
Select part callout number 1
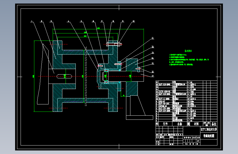point(32,21)
